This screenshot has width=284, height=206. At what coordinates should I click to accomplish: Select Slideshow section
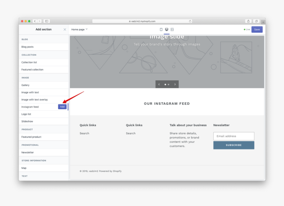pyautogui.click(x=44, y=121)
